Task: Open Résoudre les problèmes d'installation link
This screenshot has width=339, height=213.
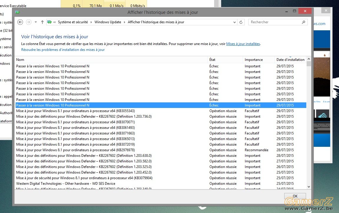Action: pyautogui.click(x=63, y=50)
